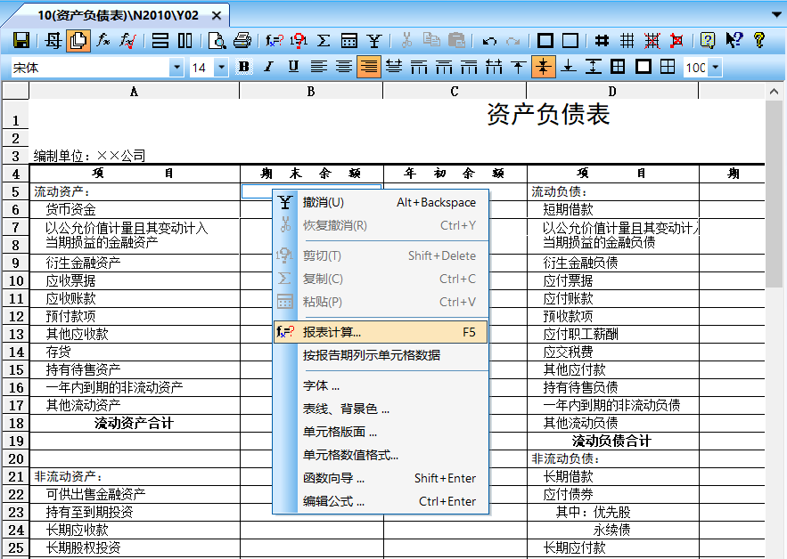Toggle underline formatting on format toolbar
This screenshot has width=787, height=559.
point(292,67)
